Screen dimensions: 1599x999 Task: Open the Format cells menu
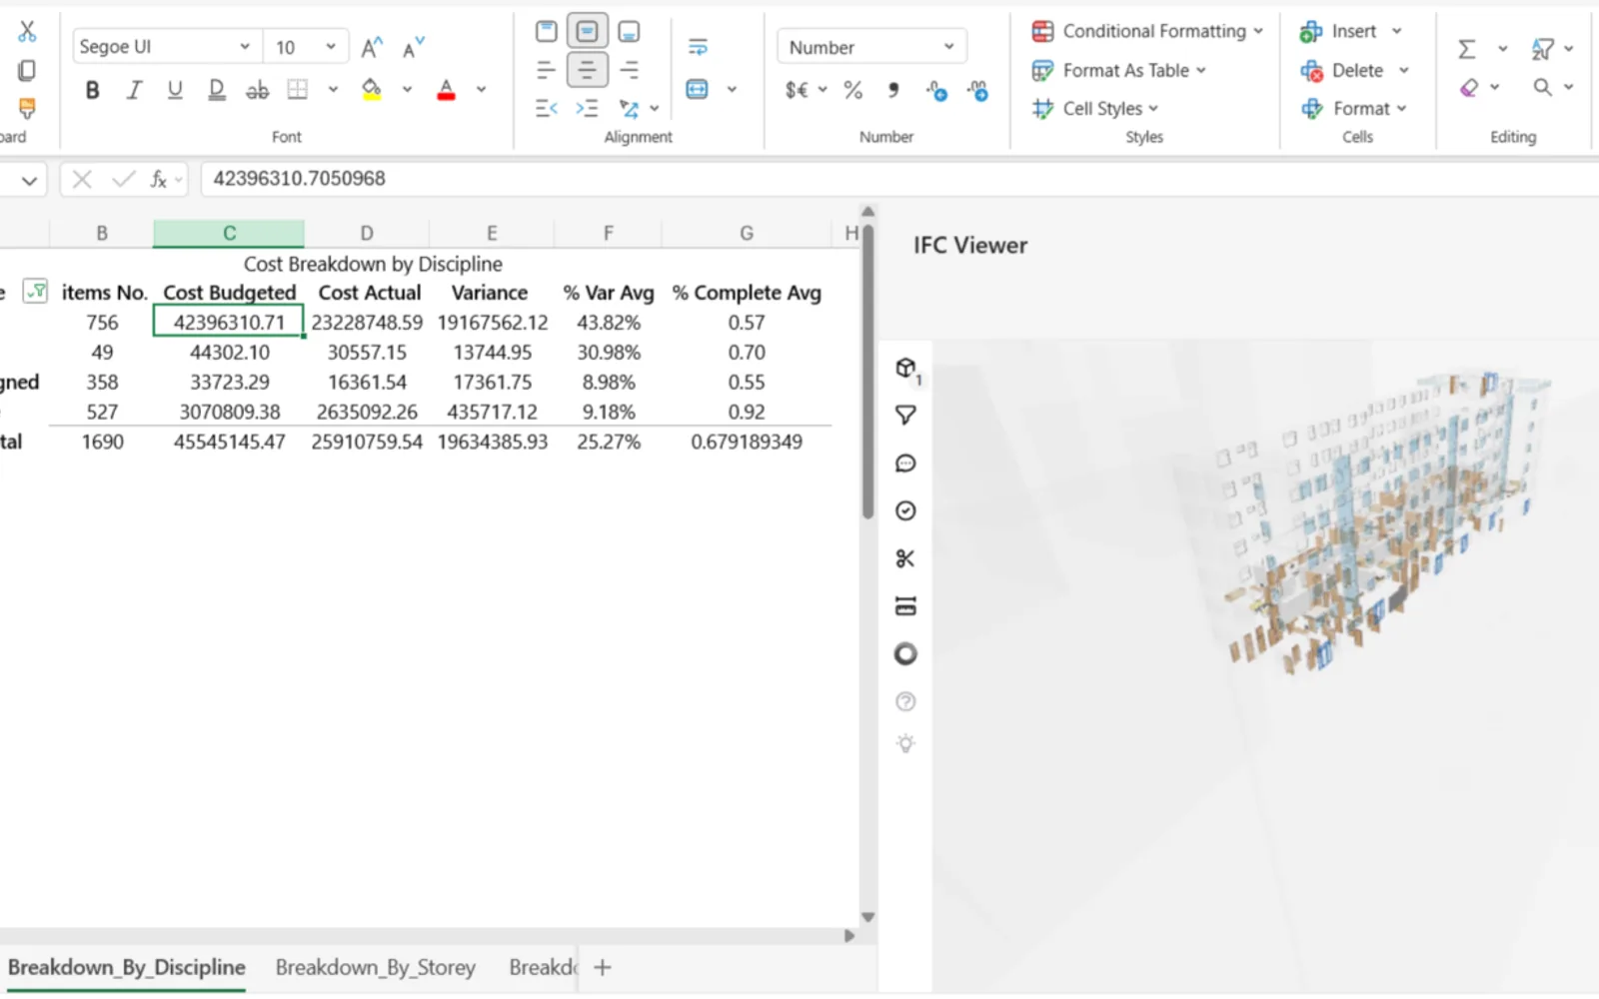click(1354, 108)
